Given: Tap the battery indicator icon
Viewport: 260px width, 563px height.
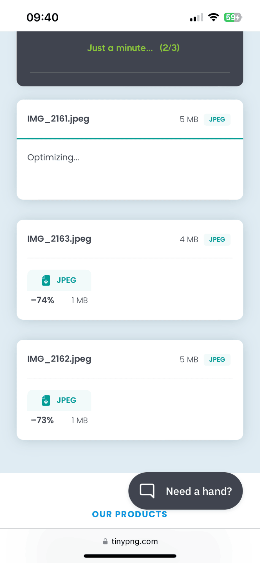Looking at the screenshot, I should pyautogui.click(x=233, y=17).
